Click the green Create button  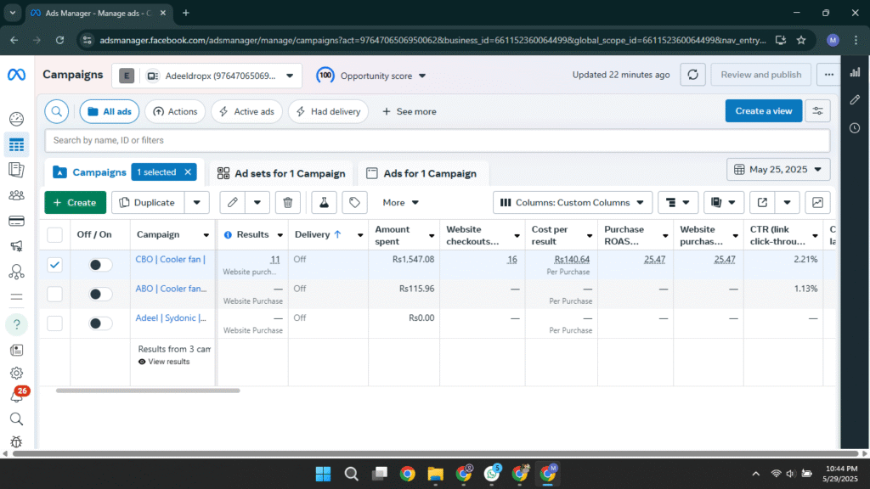pyautogui.click(x=75, y=203)
